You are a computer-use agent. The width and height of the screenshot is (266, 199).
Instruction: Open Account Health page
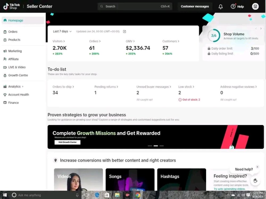tap(19, 95)
